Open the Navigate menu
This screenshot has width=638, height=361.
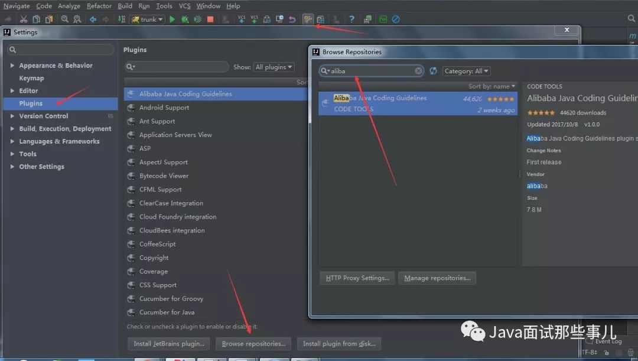click(17, 6)
